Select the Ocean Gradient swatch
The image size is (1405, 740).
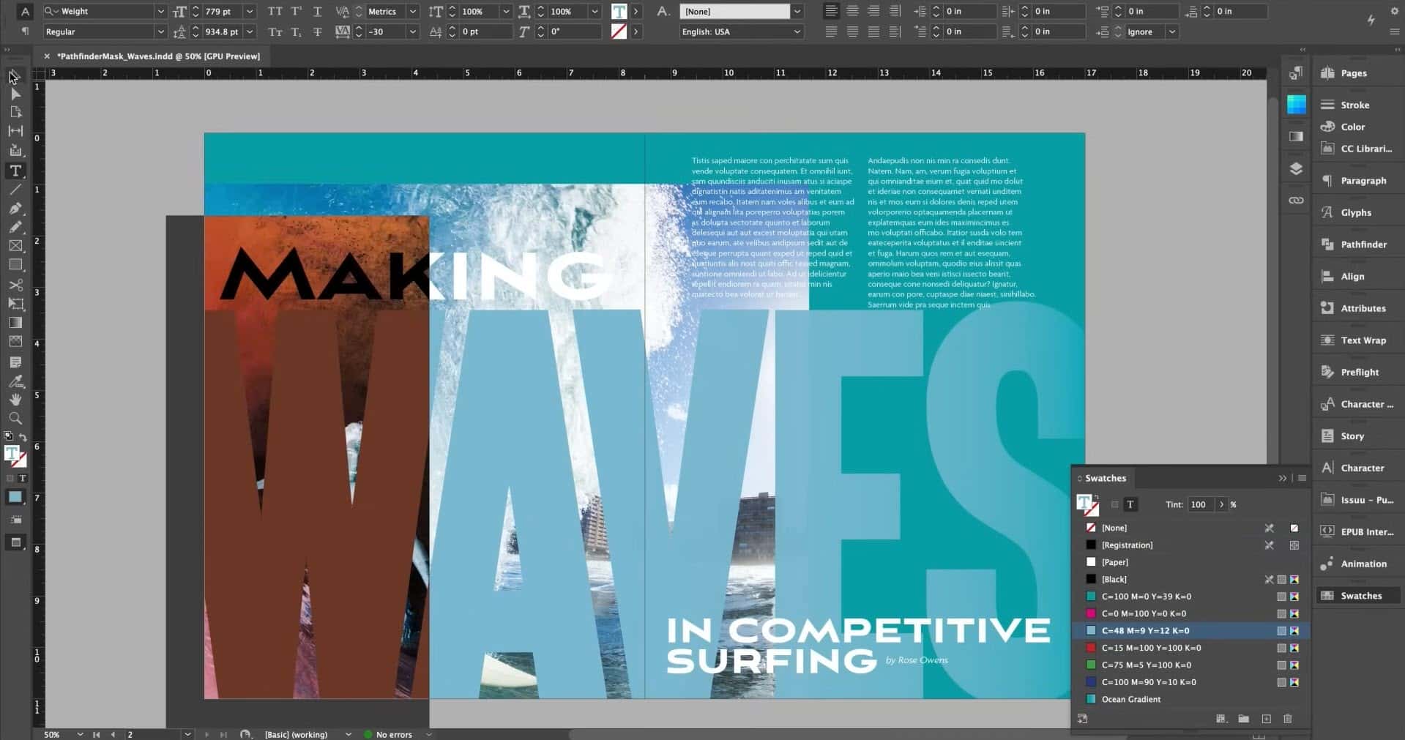pos(1131,699)
